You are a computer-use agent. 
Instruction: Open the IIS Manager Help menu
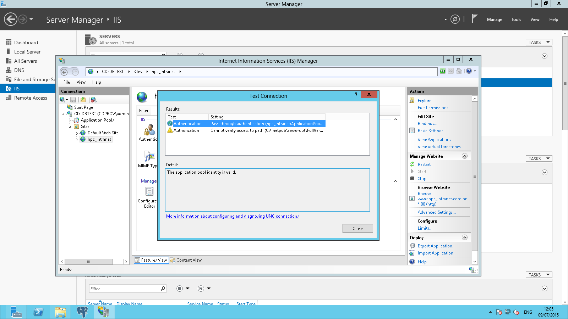click(97, 82)
